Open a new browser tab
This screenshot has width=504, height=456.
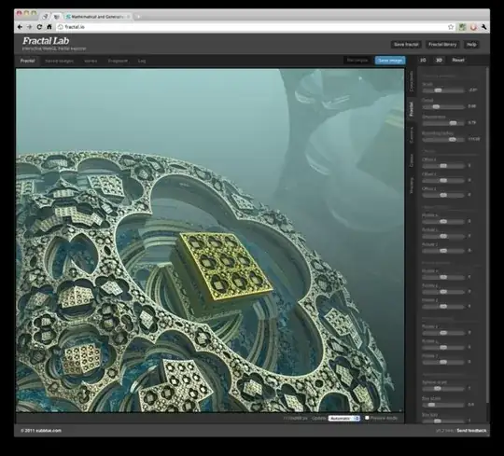click(x=138, y=17)
